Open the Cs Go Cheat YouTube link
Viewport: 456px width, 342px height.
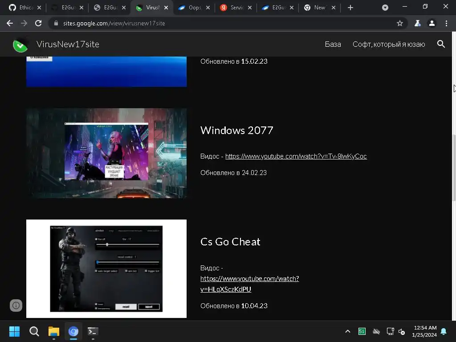click(249, 284)
